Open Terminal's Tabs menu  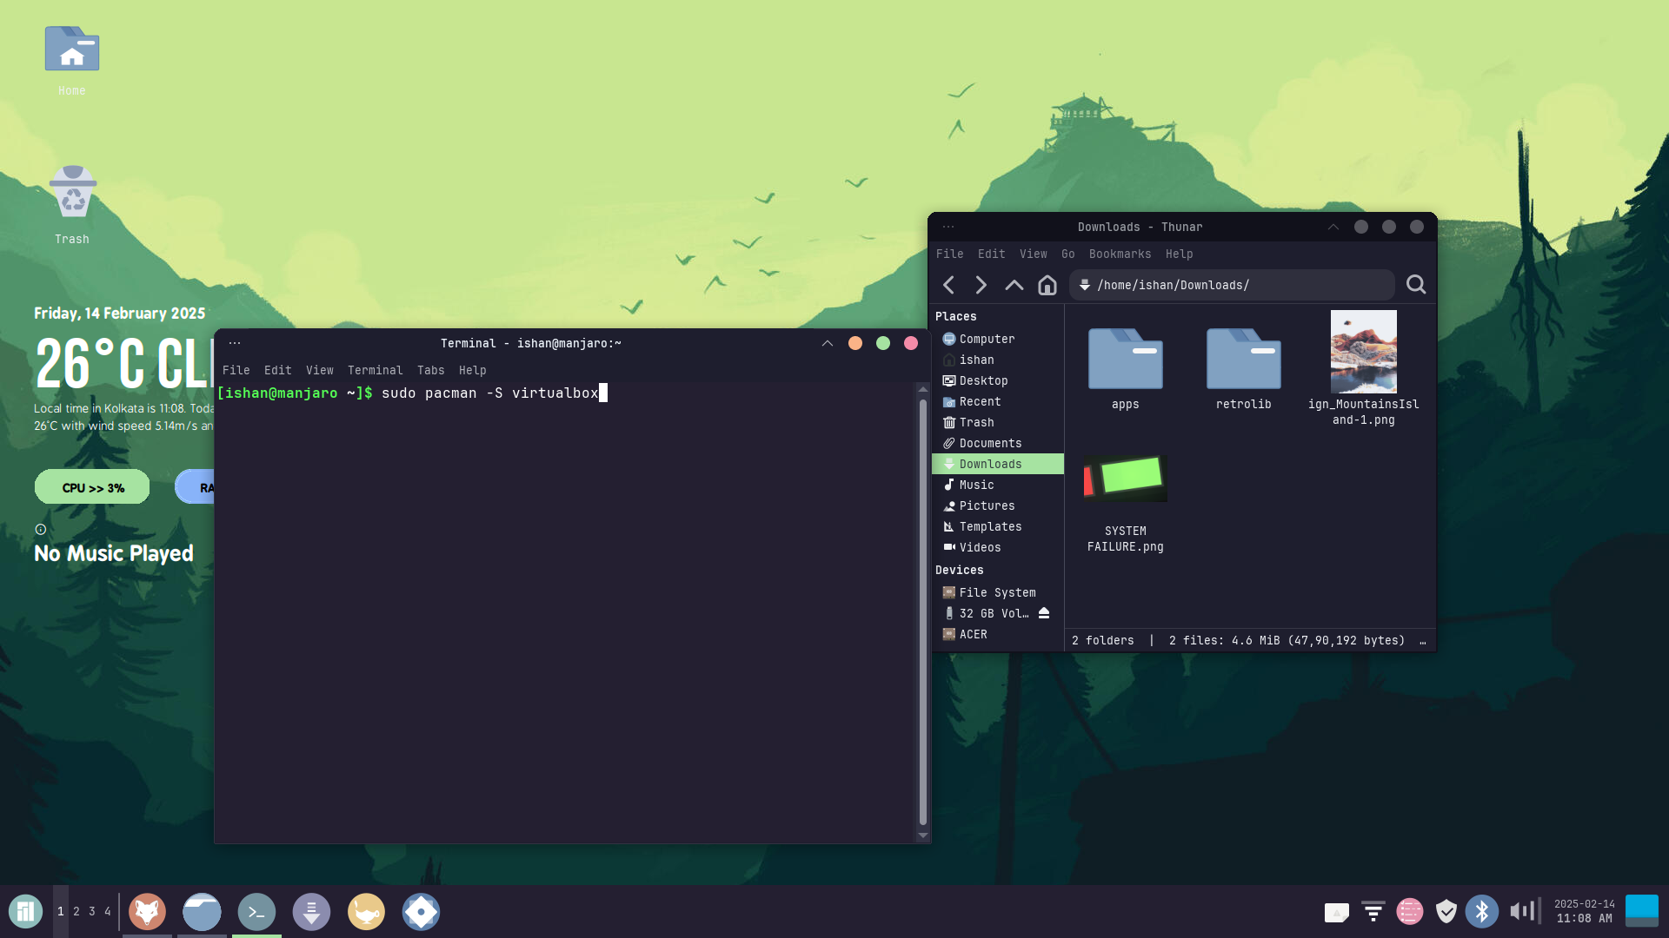[x=430, y=370]
